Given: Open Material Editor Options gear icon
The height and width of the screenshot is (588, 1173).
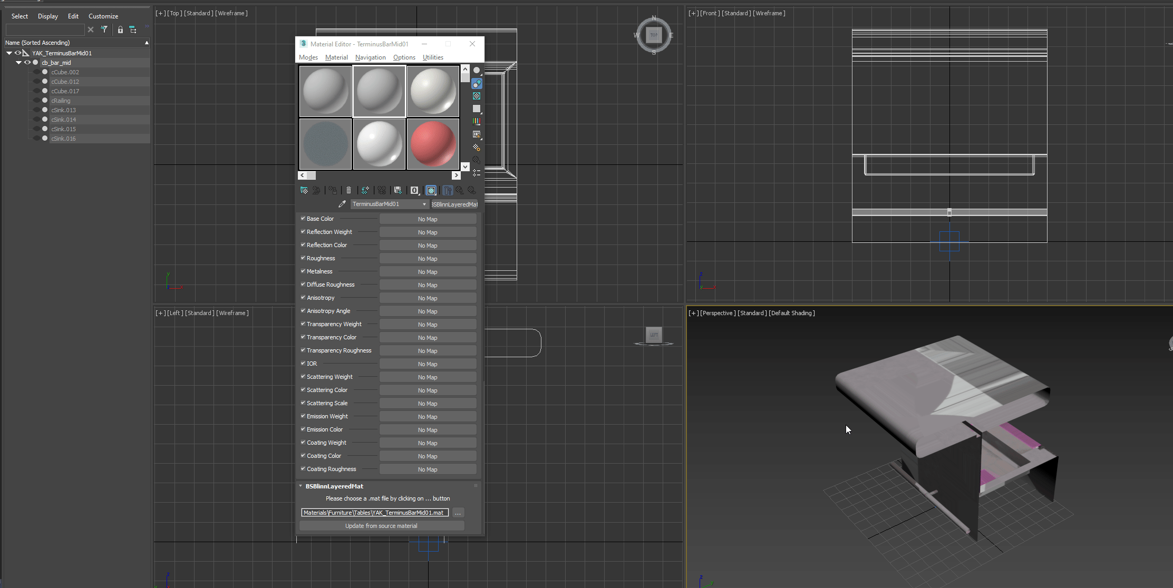Looking at the screenshot, I should click(477, 147).
